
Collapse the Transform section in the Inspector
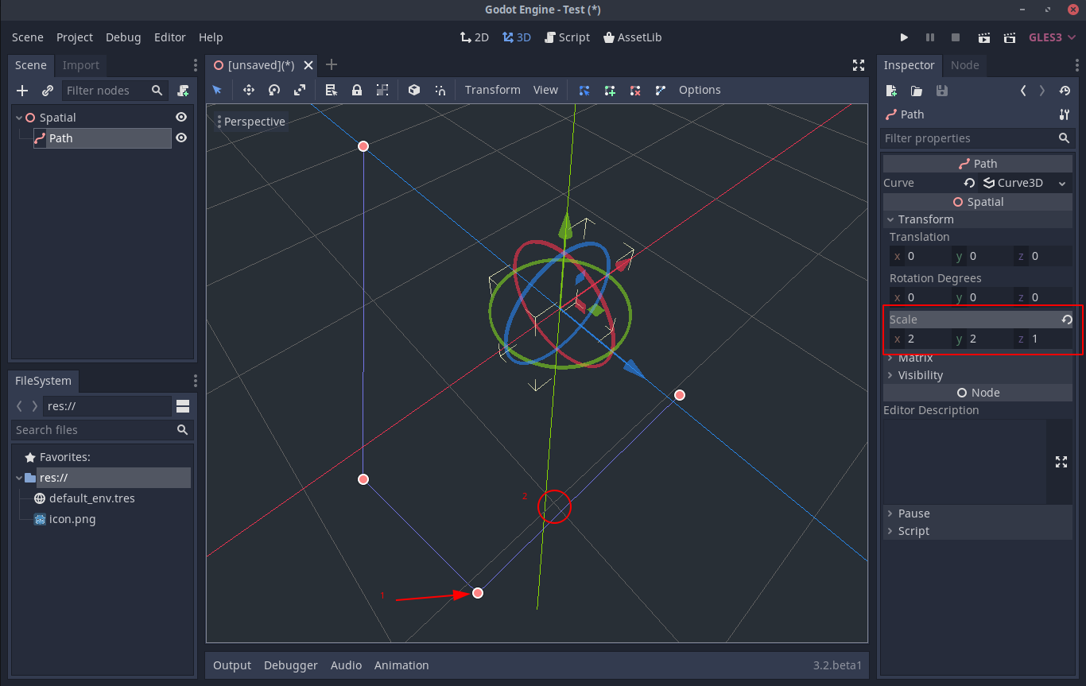point(890,219)
